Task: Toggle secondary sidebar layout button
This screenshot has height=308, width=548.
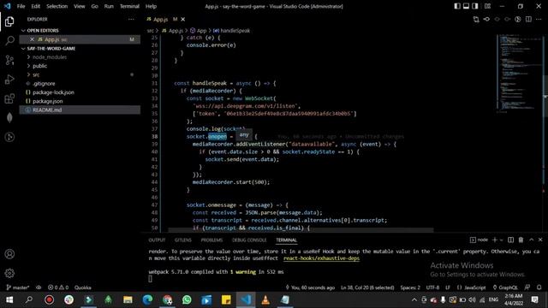Action: click(475, 6)
